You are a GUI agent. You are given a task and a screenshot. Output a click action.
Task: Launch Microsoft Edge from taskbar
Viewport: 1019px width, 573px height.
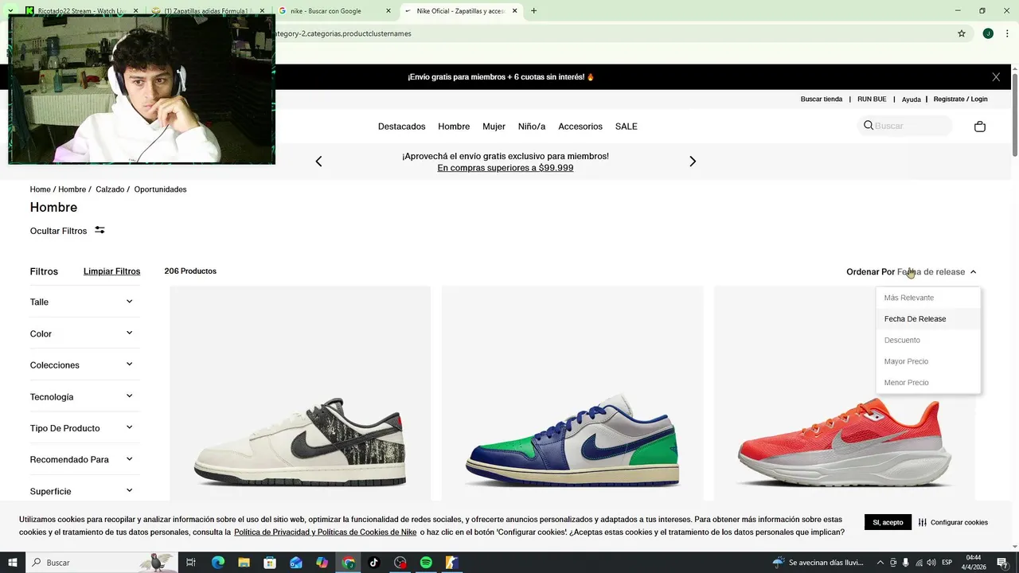(218, 563)
